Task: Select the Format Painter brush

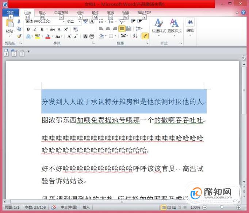Action: tap(19, 36)
